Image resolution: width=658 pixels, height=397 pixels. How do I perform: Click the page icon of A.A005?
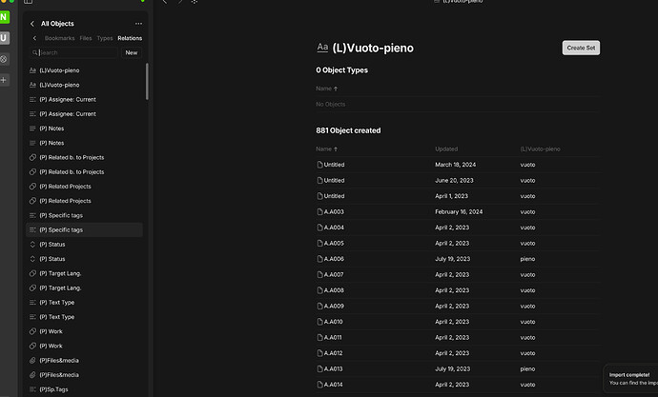[x=319, y=244]
